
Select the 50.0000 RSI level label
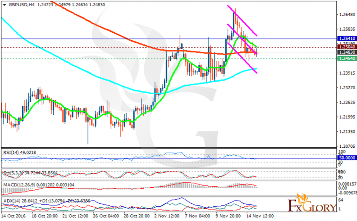pyautogui.click(x=347, y=158)
